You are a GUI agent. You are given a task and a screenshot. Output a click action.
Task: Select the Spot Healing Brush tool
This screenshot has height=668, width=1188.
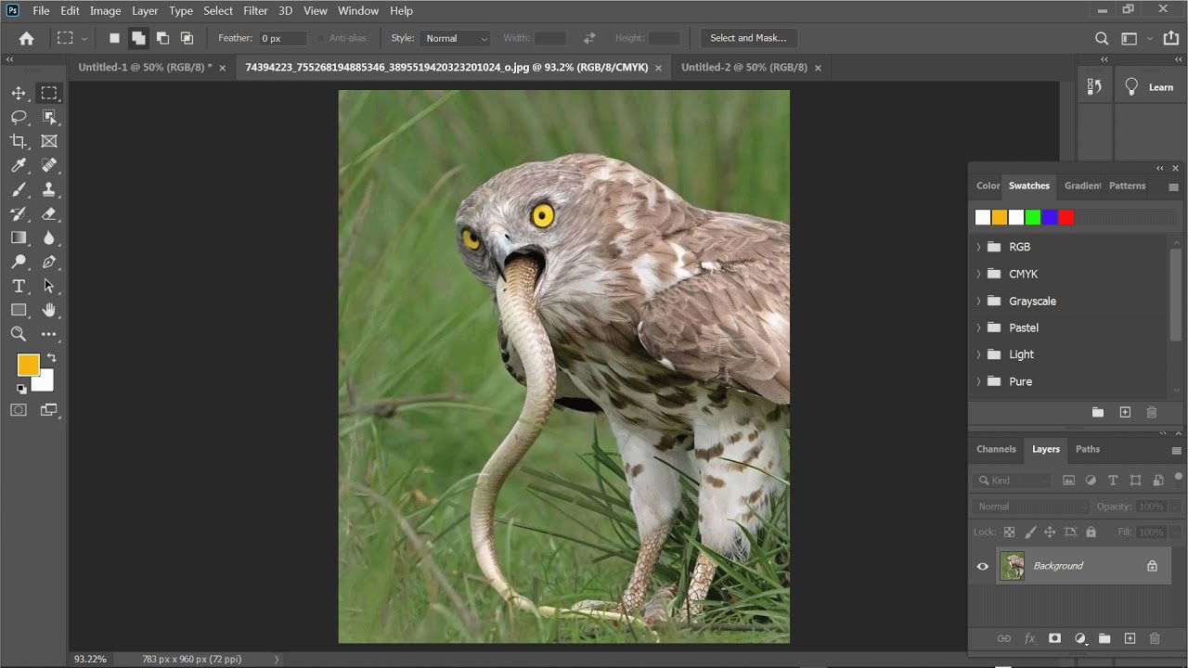[49, 165]
